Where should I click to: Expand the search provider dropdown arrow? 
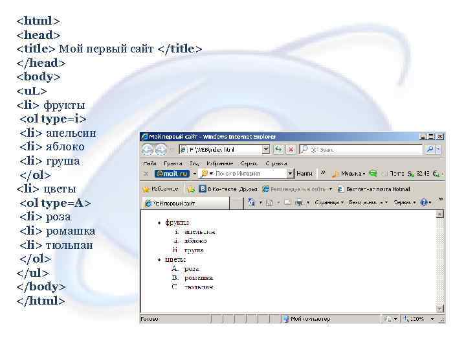pos(438,150)
